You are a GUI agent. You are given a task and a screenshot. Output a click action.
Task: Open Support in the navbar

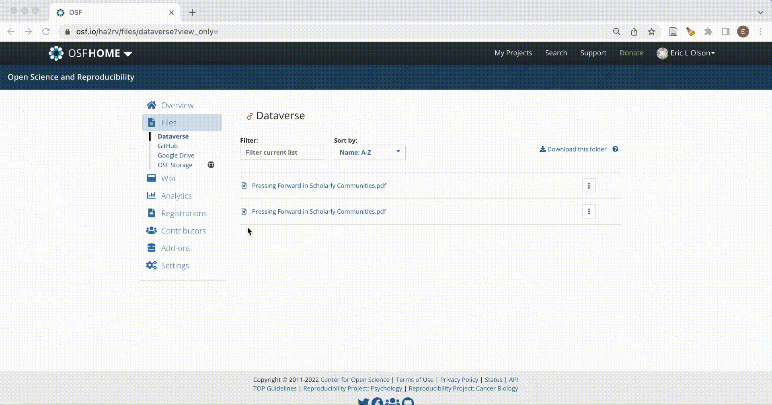[x=593, y=53]
